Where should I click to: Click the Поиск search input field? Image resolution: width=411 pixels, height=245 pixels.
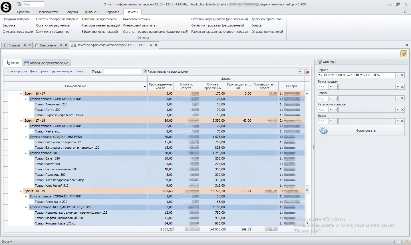tap(122, 72)
